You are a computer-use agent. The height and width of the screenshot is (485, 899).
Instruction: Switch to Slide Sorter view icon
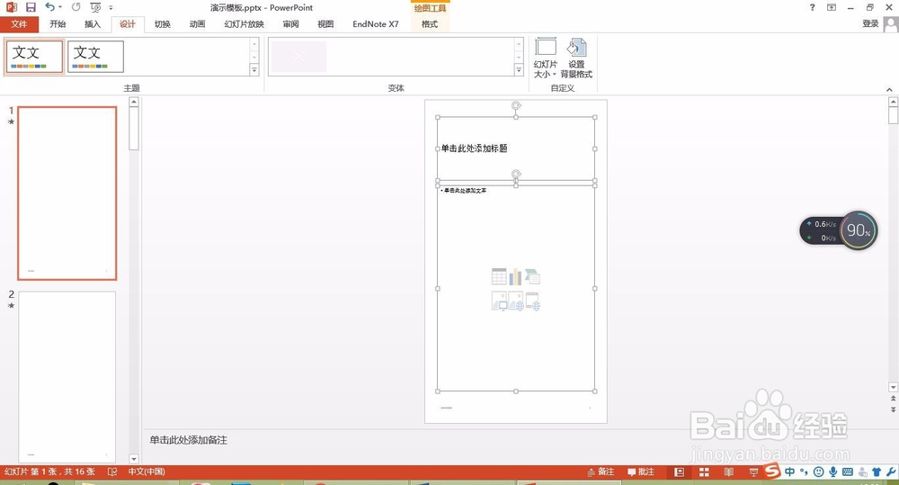704,472
